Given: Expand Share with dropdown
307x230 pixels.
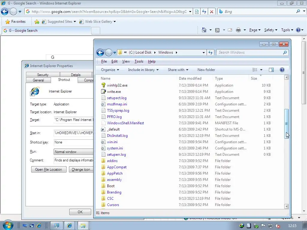Looking at the screenshot, I should pos(178,70).
